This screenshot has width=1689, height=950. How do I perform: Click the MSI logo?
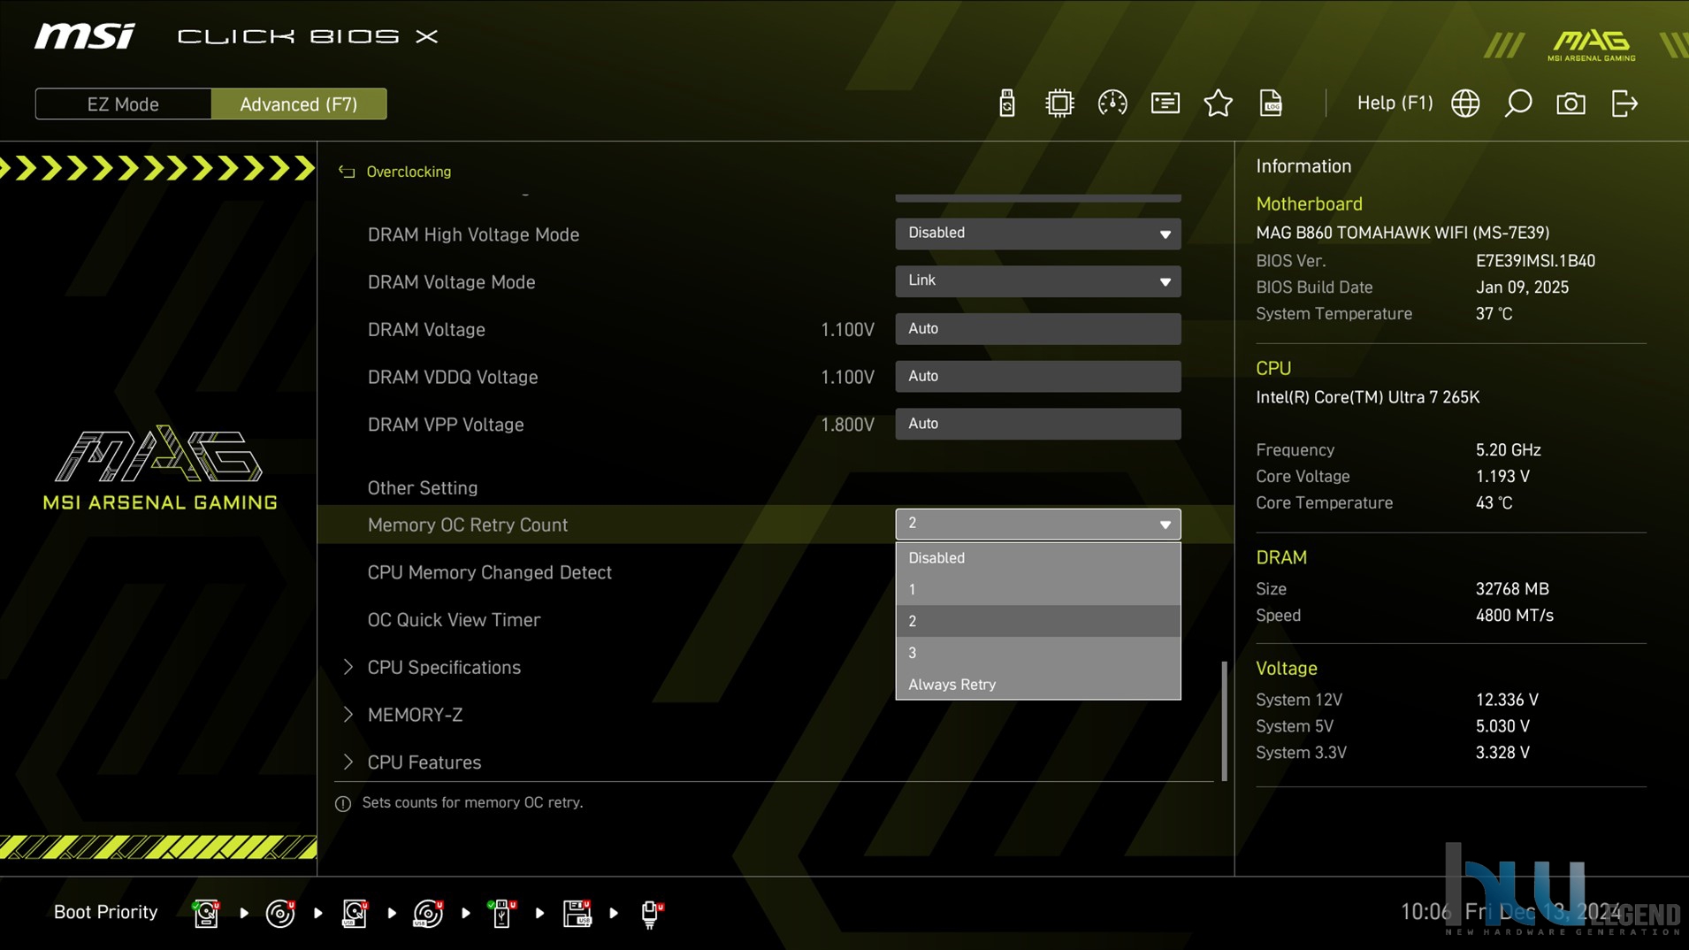[85, 36]
